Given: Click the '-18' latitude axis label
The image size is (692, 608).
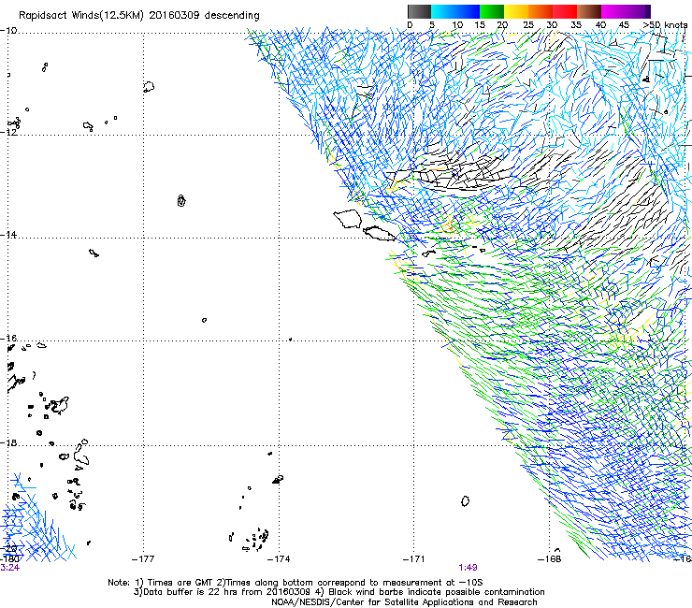Looking at the screenshot, I should [8, 442].
